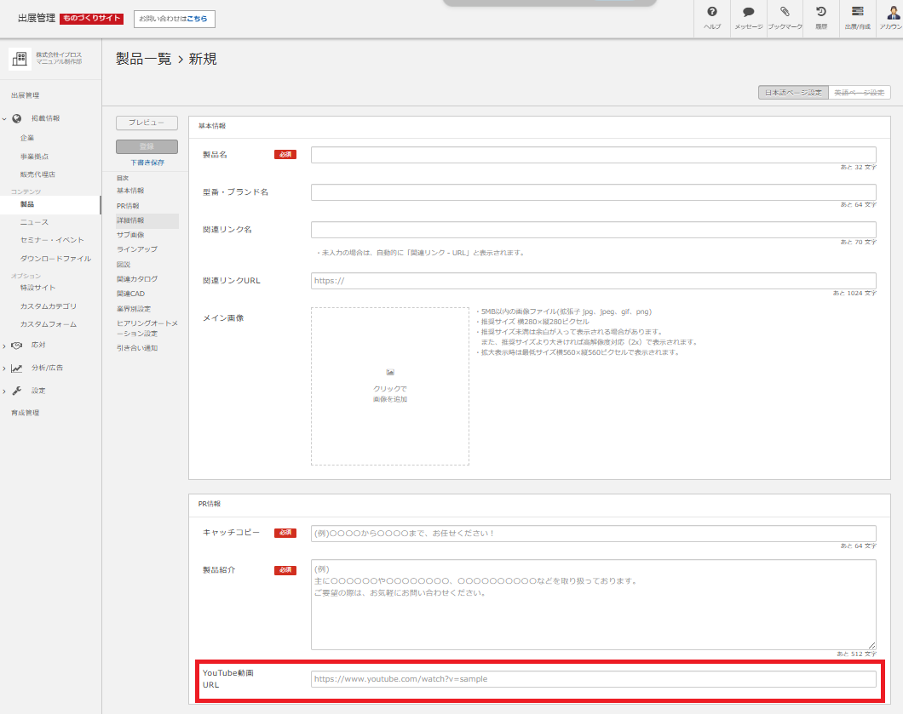Click the YouTube動画URL input field

pos(593,679)
